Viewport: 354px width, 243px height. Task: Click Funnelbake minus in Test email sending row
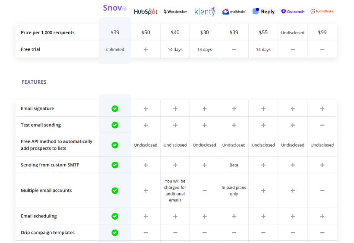click(x=322, y=125)
